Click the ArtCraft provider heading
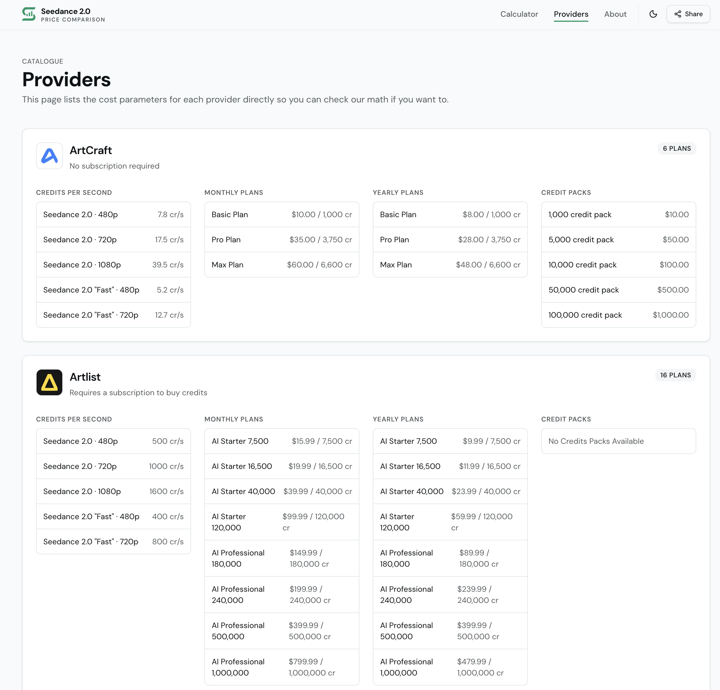Viewport: 720px width, 690px height. click(x=91, y=150)
